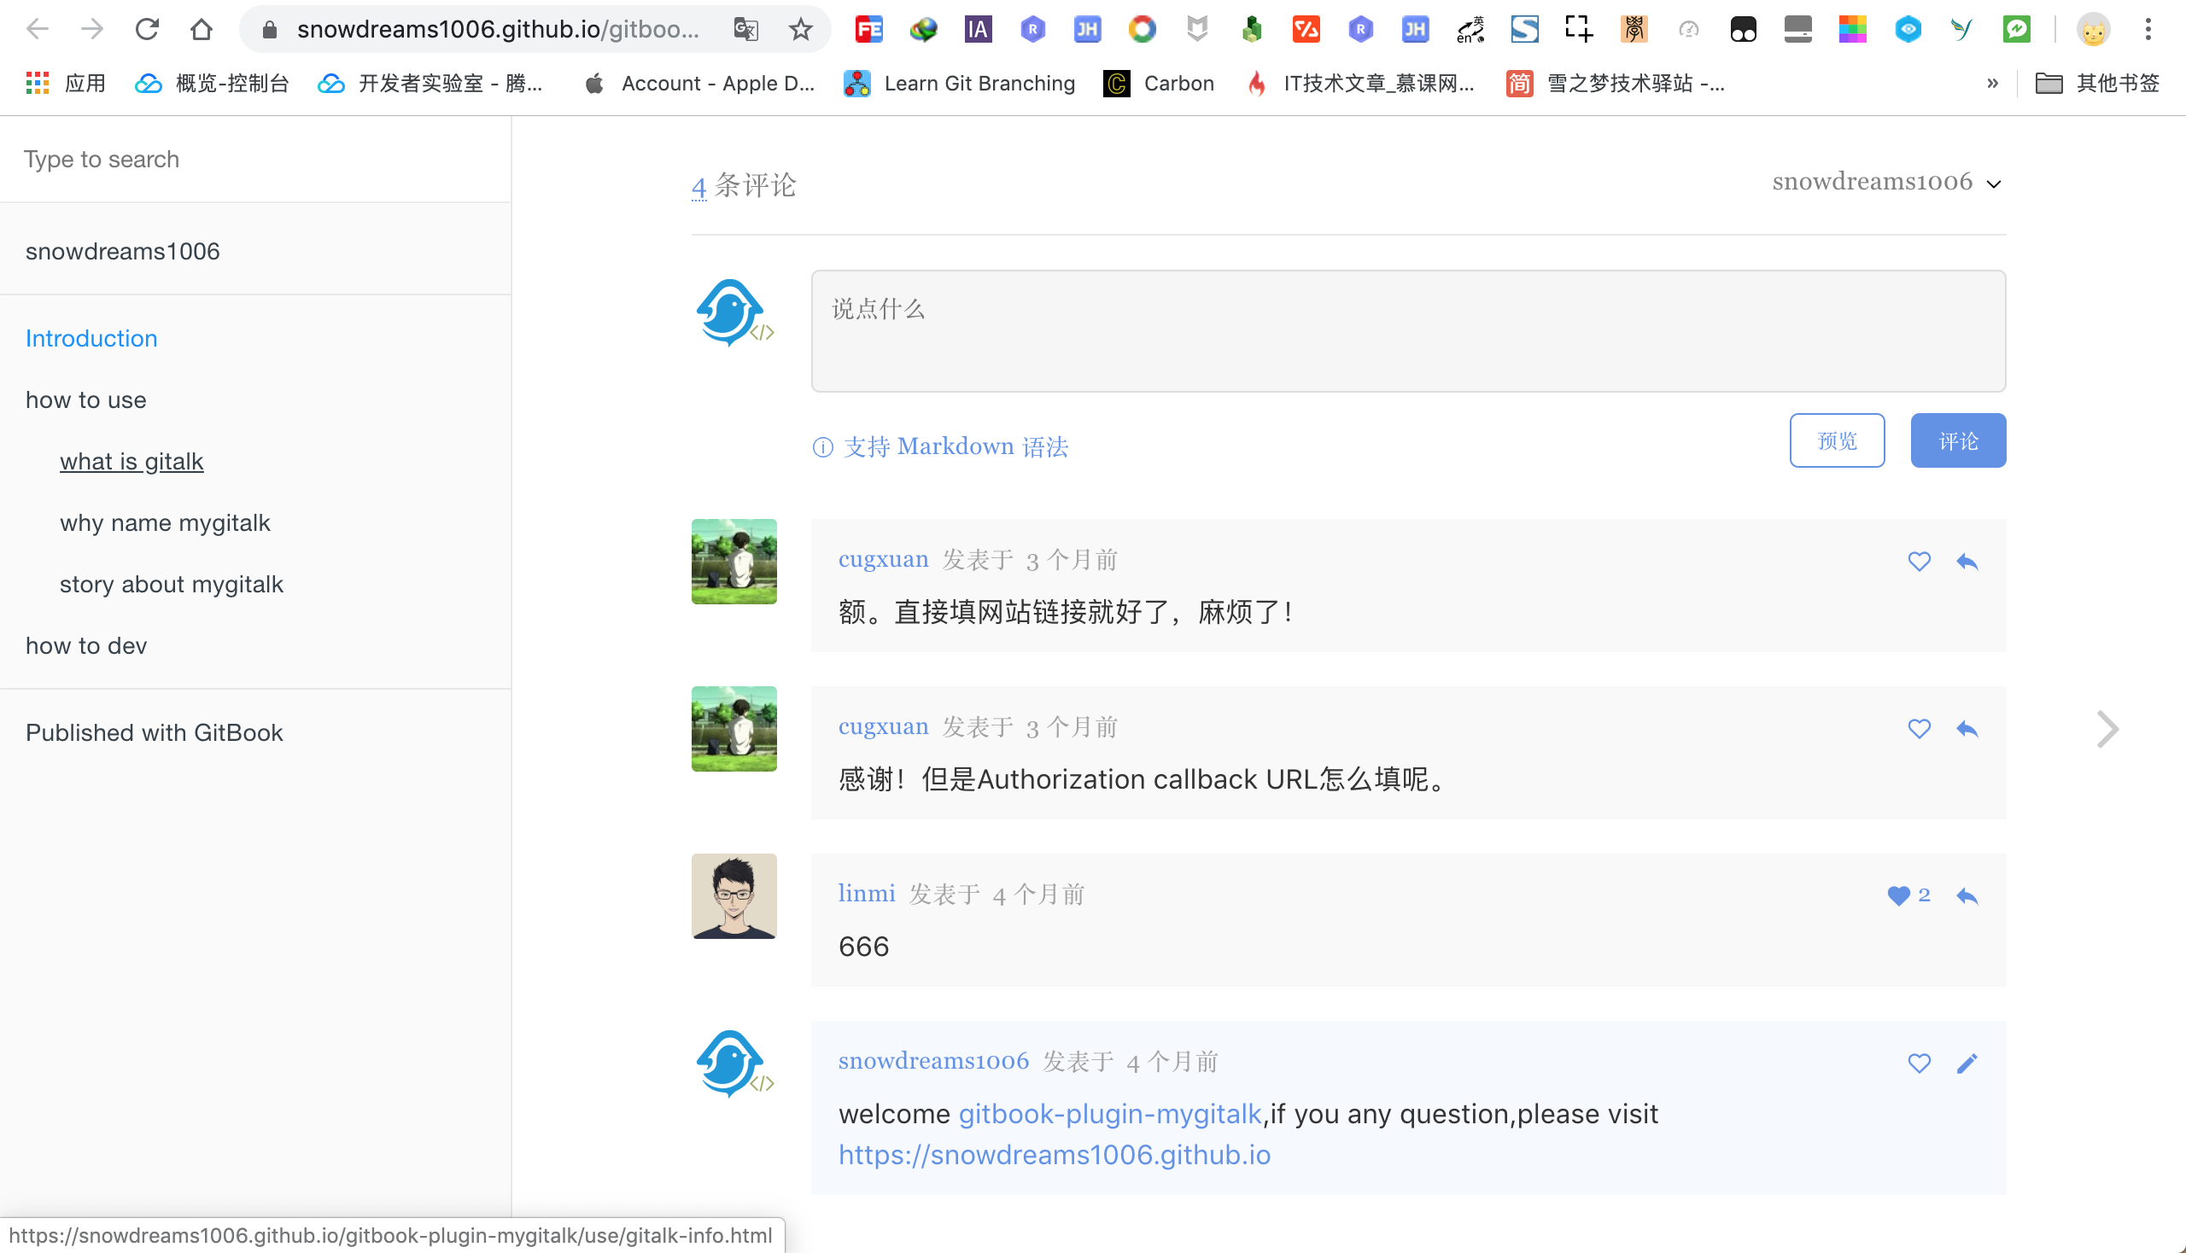Viewport: 2186px width, 1253px height.
Task: Click the Google Translate icon in address bar
Action: (x=745, y=29)
